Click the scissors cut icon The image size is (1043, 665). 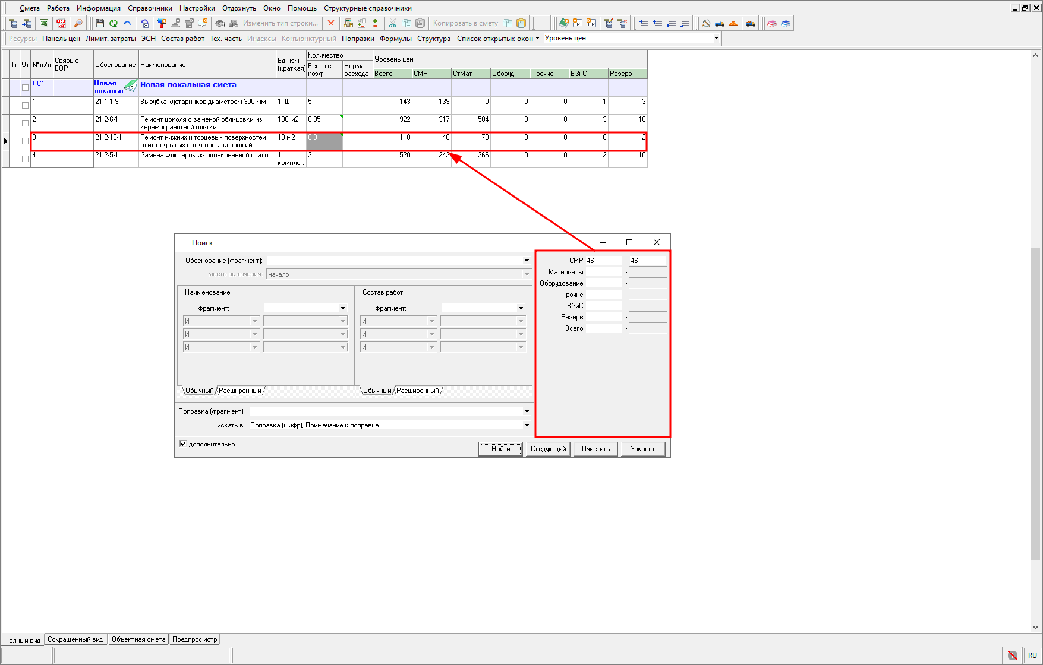point(392,23)
